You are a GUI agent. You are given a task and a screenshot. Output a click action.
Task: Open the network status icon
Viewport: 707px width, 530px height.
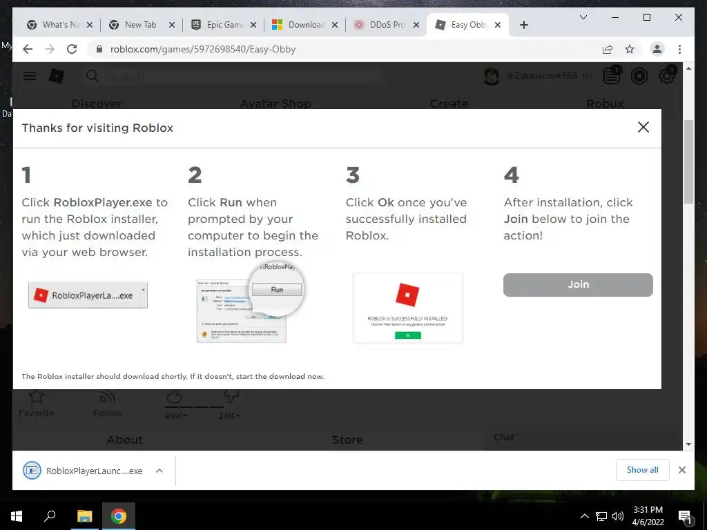[x=601, y=516]
